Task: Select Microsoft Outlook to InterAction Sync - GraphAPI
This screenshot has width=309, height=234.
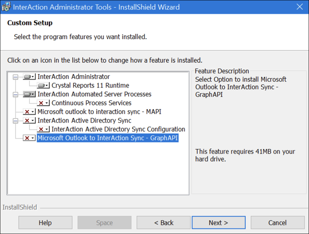Action: click(108, 138)
